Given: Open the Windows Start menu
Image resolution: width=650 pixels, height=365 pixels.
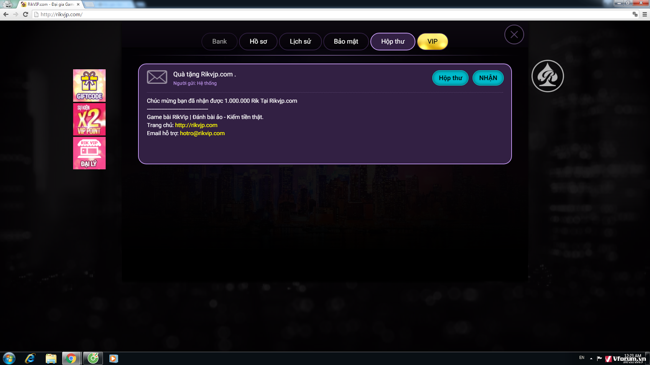Looking at the screenshot, I should pyautogui.click(x=9, y=358).
